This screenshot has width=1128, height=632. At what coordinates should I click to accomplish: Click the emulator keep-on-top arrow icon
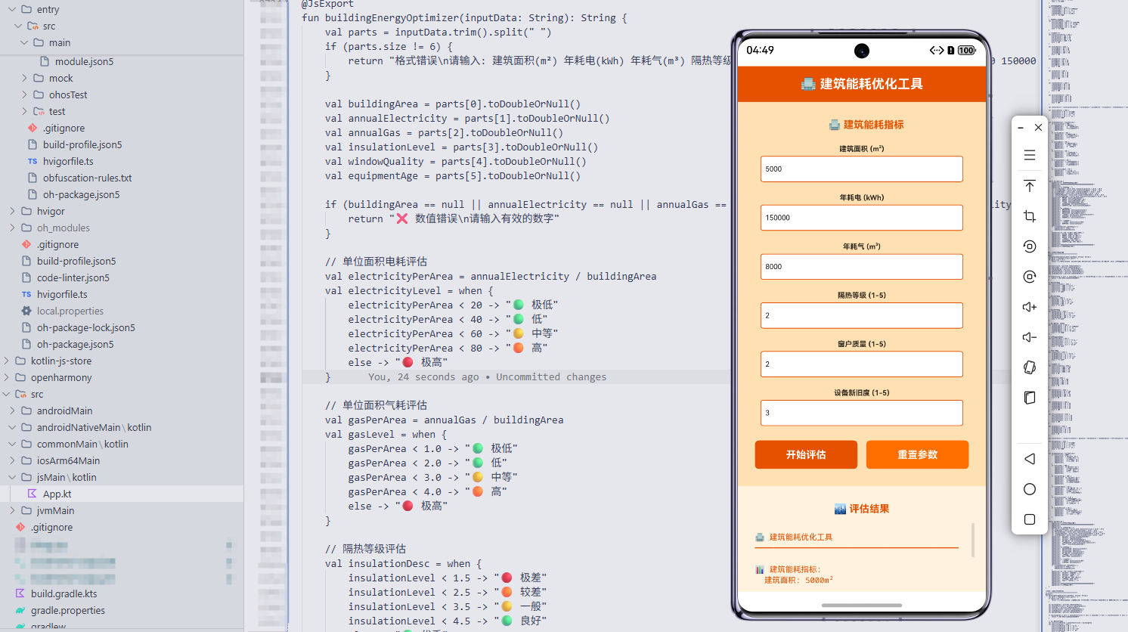pyautogui.click(x=1029, y=186)
